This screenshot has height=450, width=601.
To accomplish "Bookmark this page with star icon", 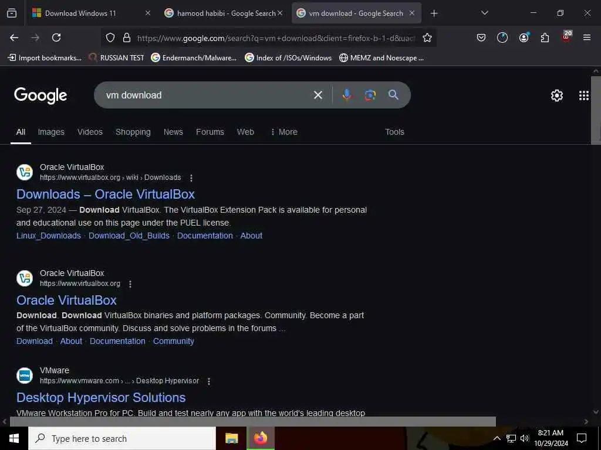I will click(427, 37).
